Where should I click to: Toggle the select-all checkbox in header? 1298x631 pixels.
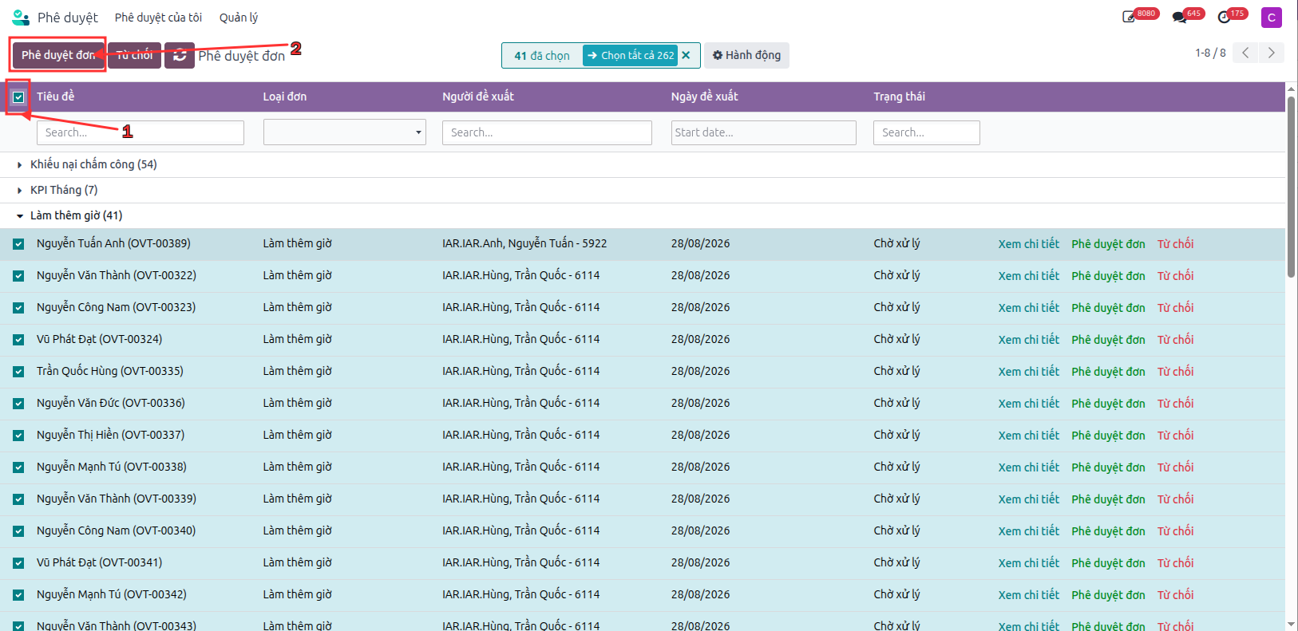coord(18,97)
